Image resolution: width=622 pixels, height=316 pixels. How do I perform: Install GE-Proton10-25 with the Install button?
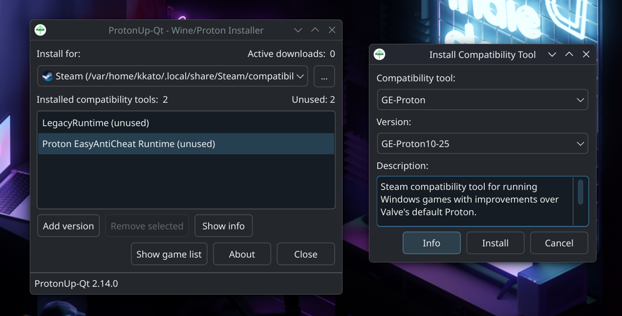pos(495,243)
